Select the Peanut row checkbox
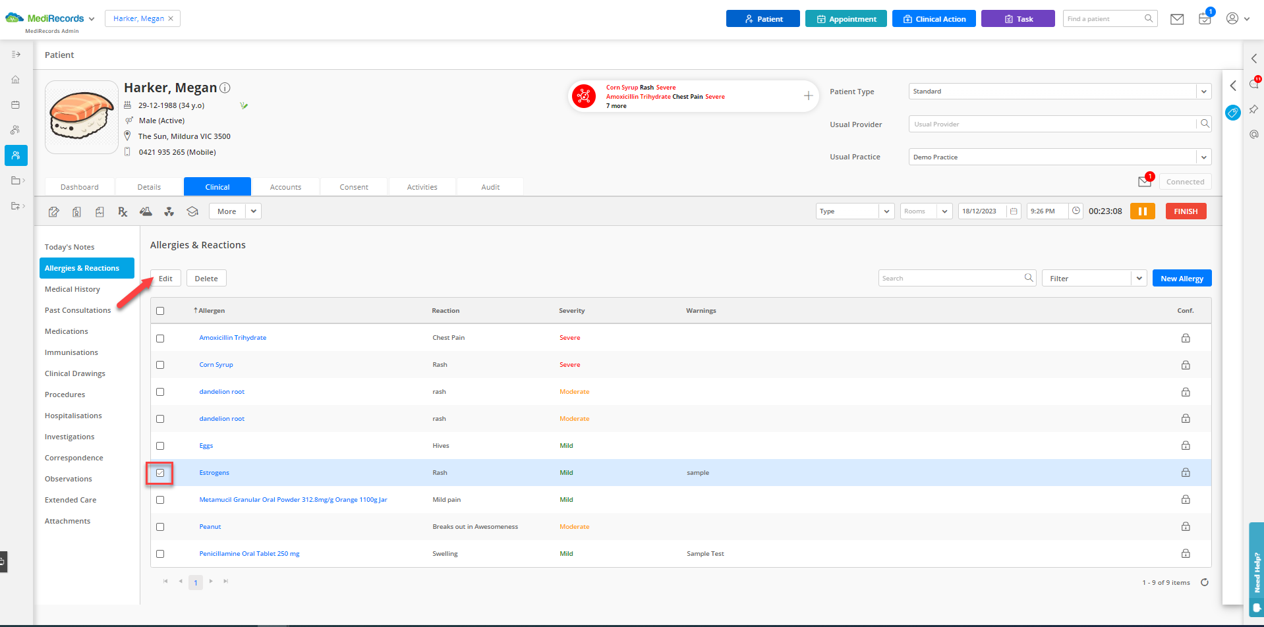The height and width of the screenshot is (627, 1264). 160,527
